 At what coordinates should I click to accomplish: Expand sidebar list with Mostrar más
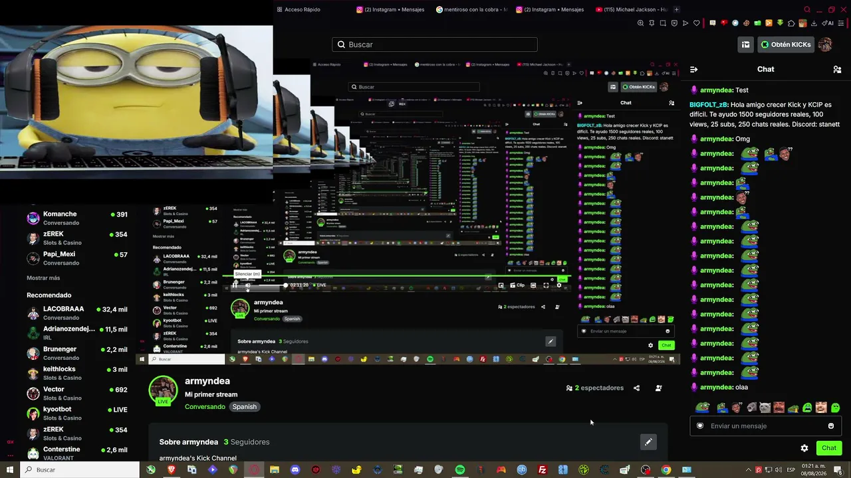[43, 278]
